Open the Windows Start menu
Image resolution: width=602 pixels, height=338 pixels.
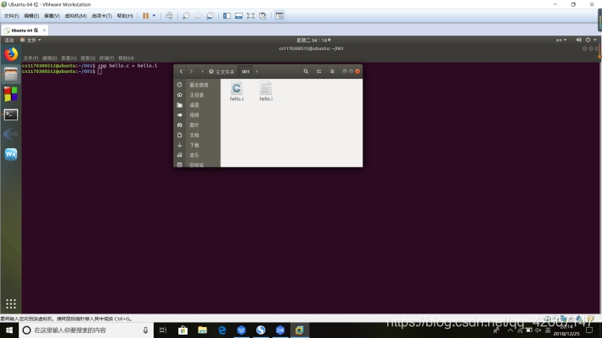(x=9, y=330)
